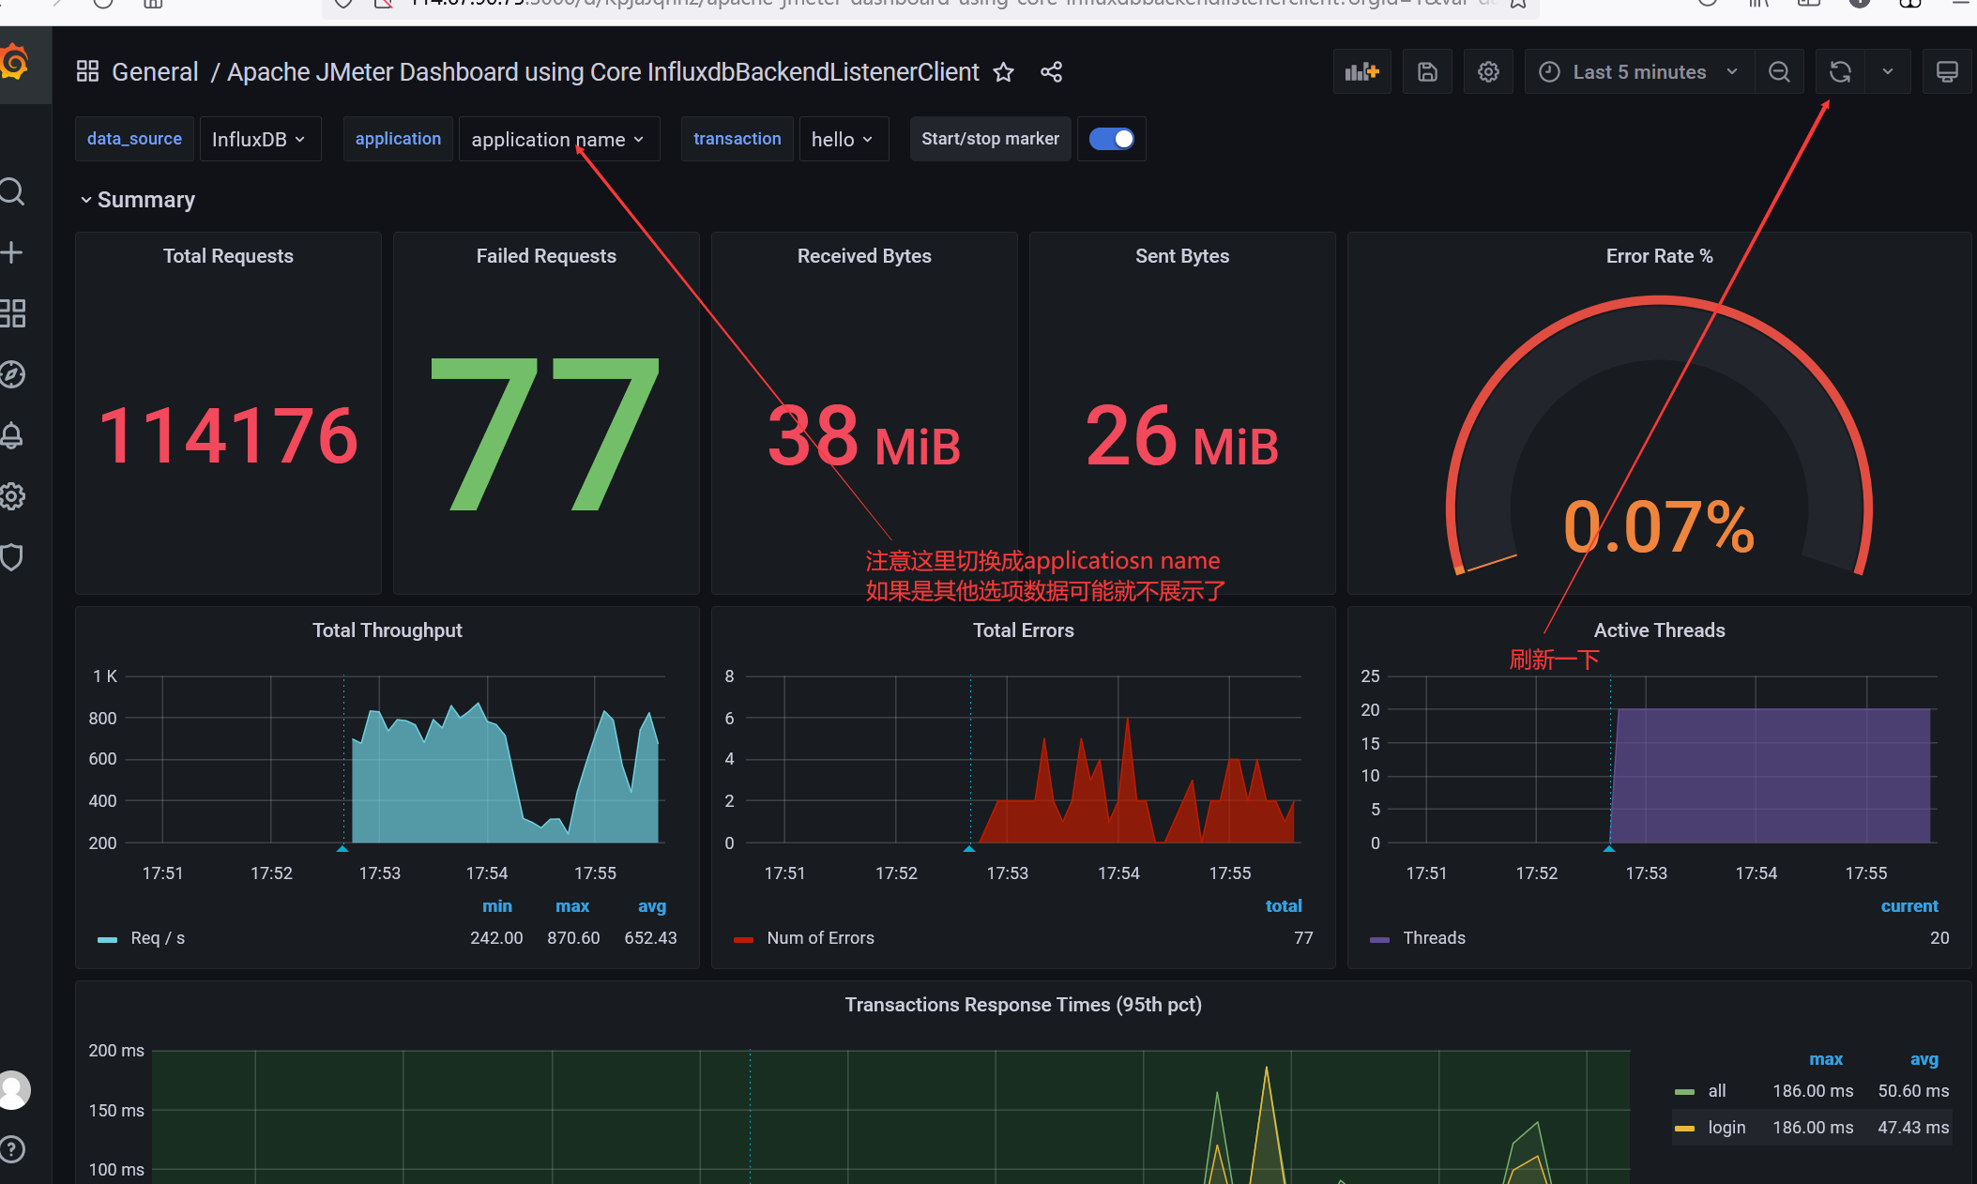The height and width of the screenshot is (1184, 1977).
Task: Open the Dashboards icon in sidebar
Action: coord(11,313)
